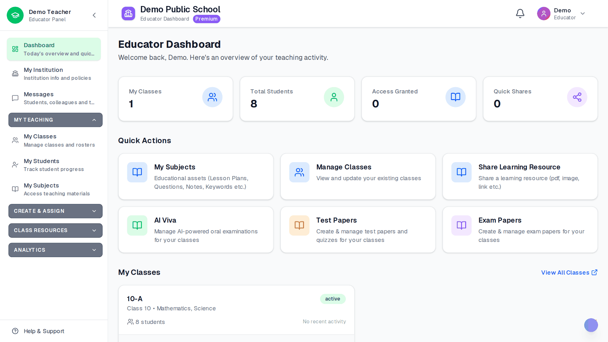Click the AI Viva green book icon
The image size is (608, 342).
pyautogui.click(x=137, y=225)
